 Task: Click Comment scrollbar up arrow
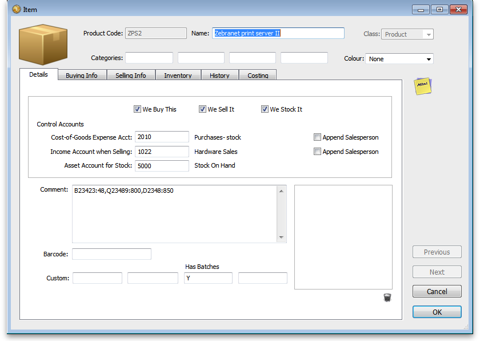pos(281,191)
